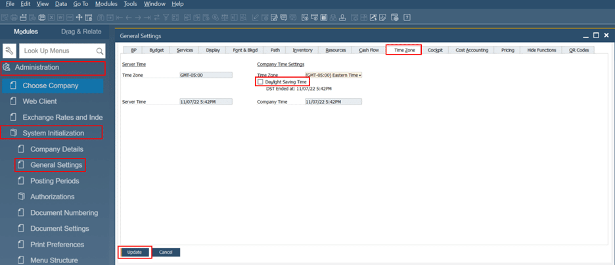Screen dimensions: 615x265
Task: Switch to the Cash Flow tab
Action: coord(369,50)
